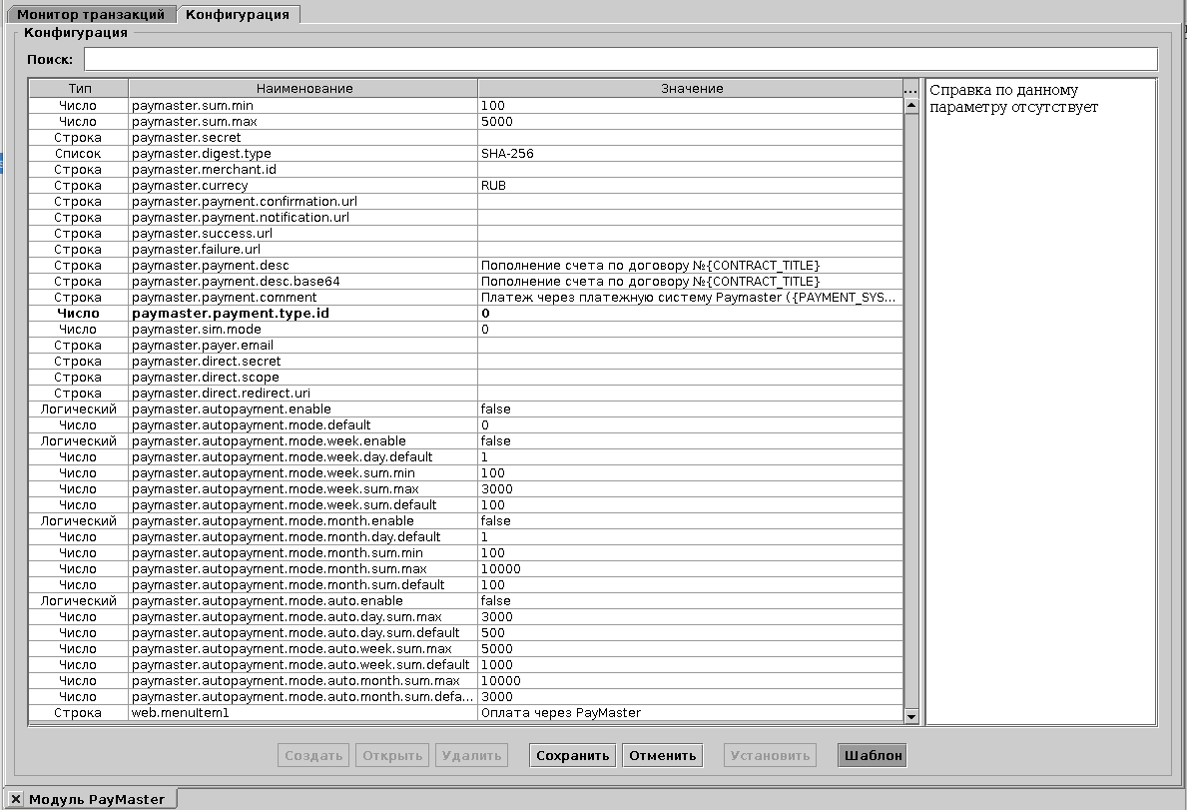This screenshot has height=810, width=1187.
Task: Select the Конфигурация tab
Action: tap(240, 14)
